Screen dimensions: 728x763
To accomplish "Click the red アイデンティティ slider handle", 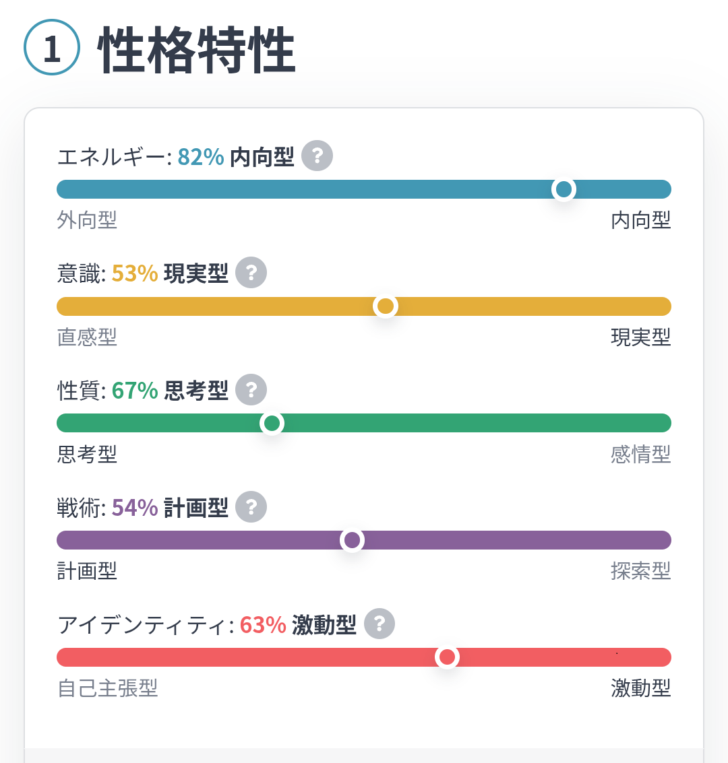I will [447, 657].
